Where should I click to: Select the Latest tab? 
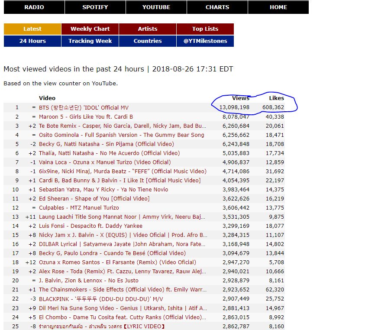pyautogui.click(x=32, y=29)
